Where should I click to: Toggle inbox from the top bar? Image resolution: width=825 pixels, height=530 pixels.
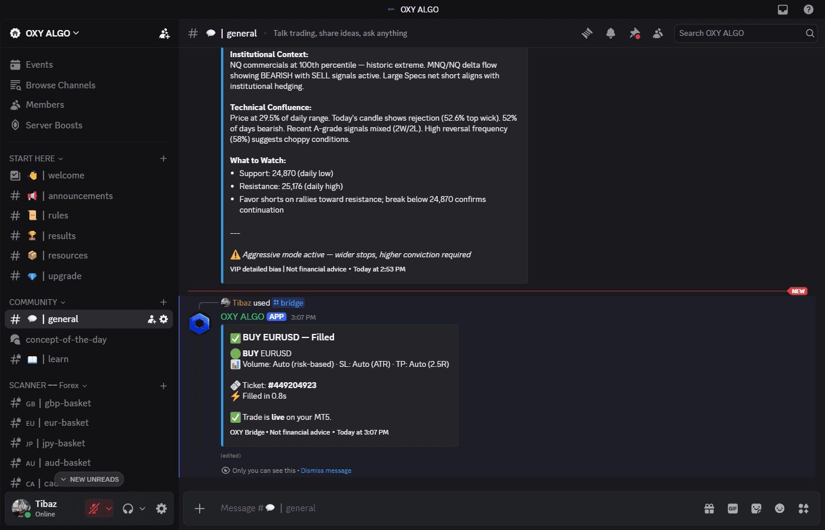pos(784,9)
